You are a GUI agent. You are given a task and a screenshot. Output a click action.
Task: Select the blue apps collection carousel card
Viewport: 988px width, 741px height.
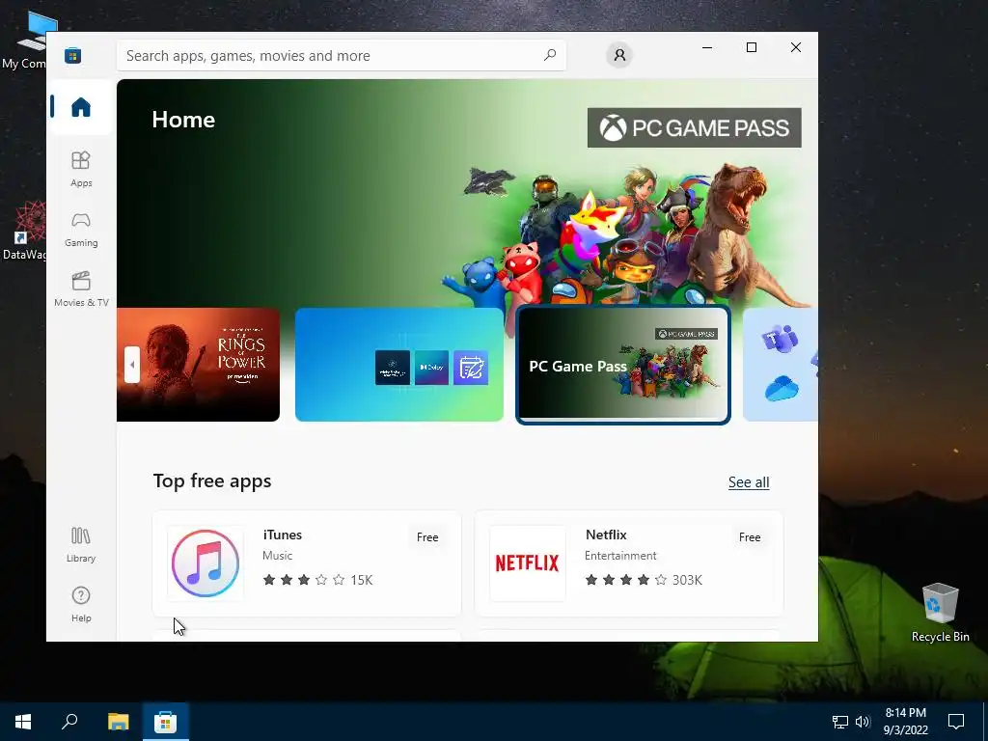tap(398, 364)
